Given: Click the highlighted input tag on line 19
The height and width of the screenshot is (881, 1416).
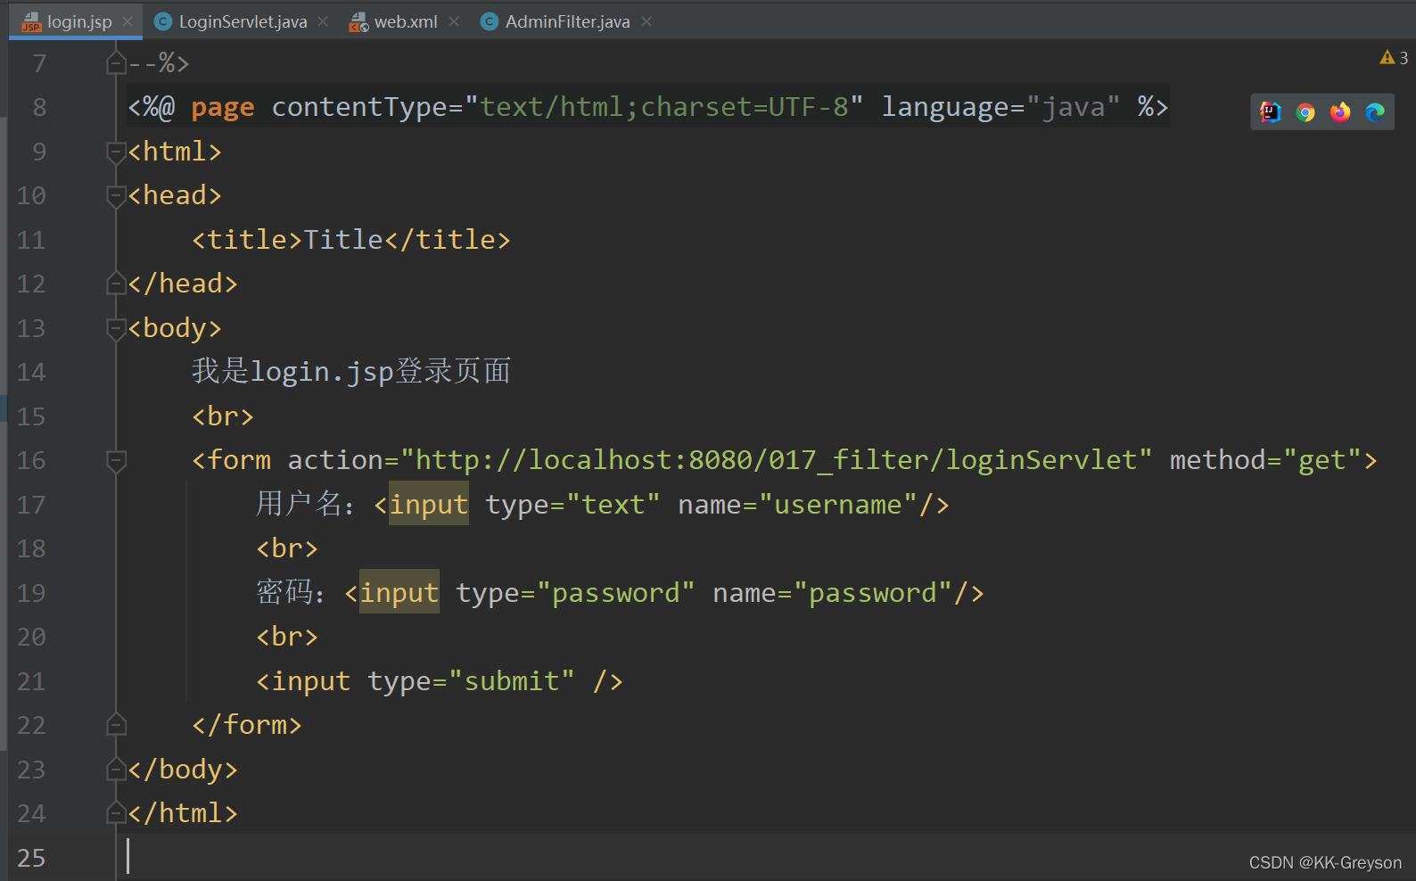Looking at the screenshot, I should pyautogui.click(x=399, y=593).
